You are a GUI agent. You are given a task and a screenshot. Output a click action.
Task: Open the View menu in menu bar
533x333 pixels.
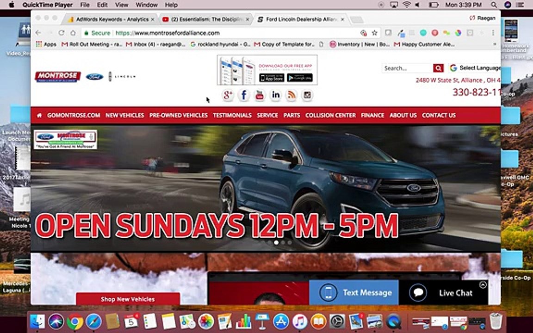(x=121, y=5)
